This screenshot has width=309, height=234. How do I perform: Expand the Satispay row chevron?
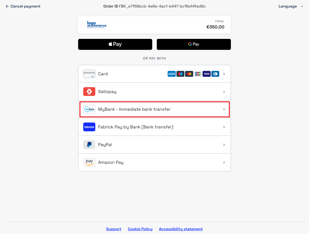coord(224,92)
